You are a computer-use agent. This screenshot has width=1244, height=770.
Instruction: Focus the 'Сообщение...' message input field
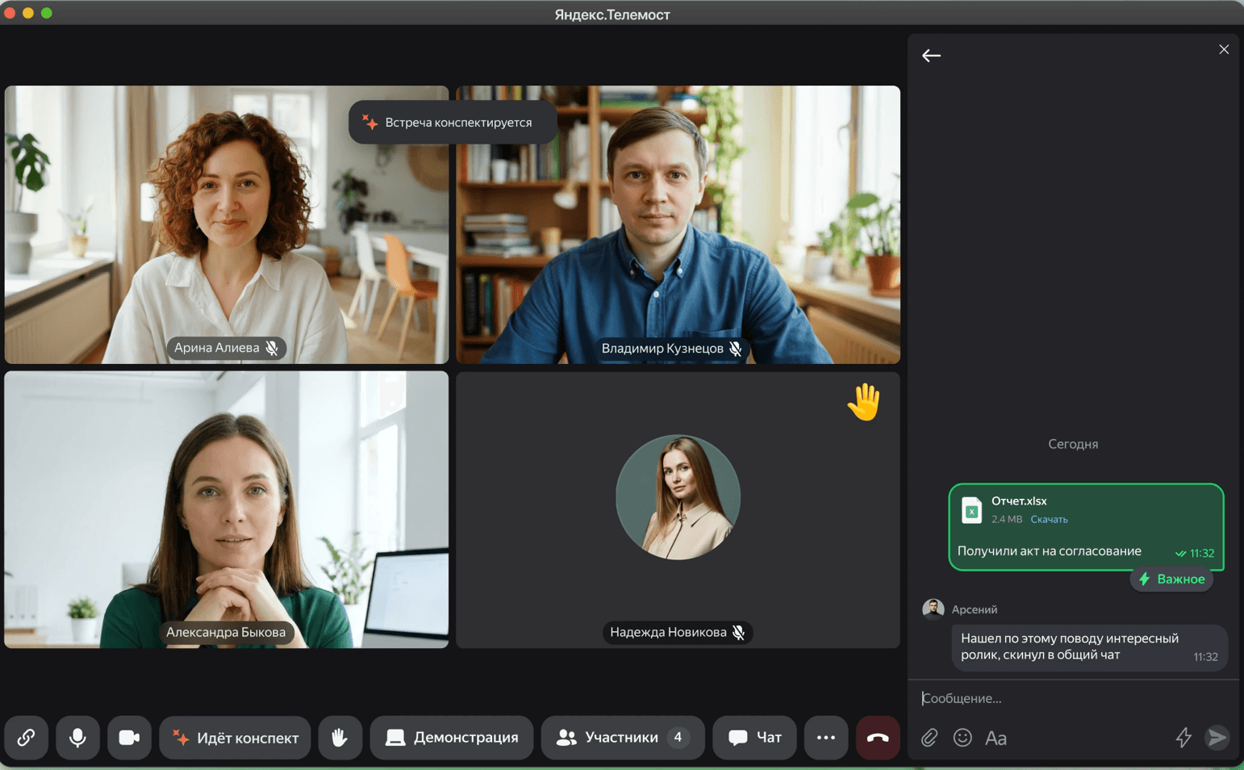tap(1073, 698)
